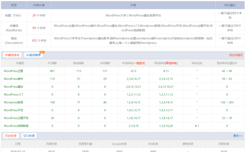
Task: Click local ranking 2,3,9,19
Action: (x=133, y=126)
